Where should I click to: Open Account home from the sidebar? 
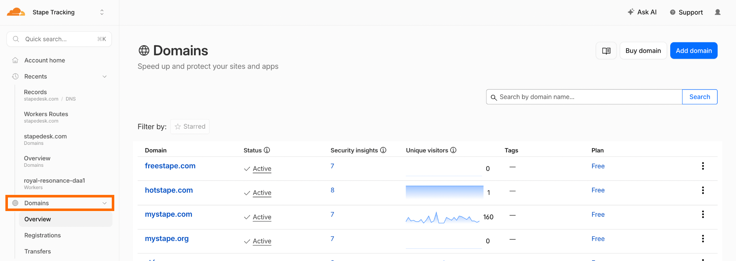(45, 60)
